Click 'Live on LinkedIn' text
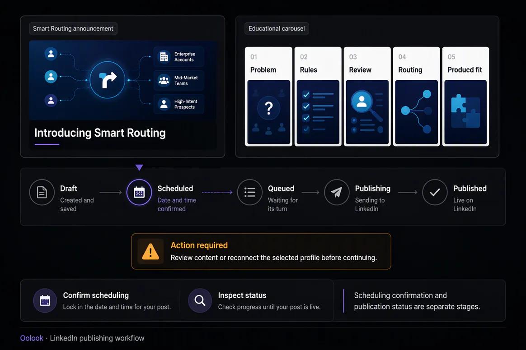Viewport: 526px width, 350px height. click(465, 204)
